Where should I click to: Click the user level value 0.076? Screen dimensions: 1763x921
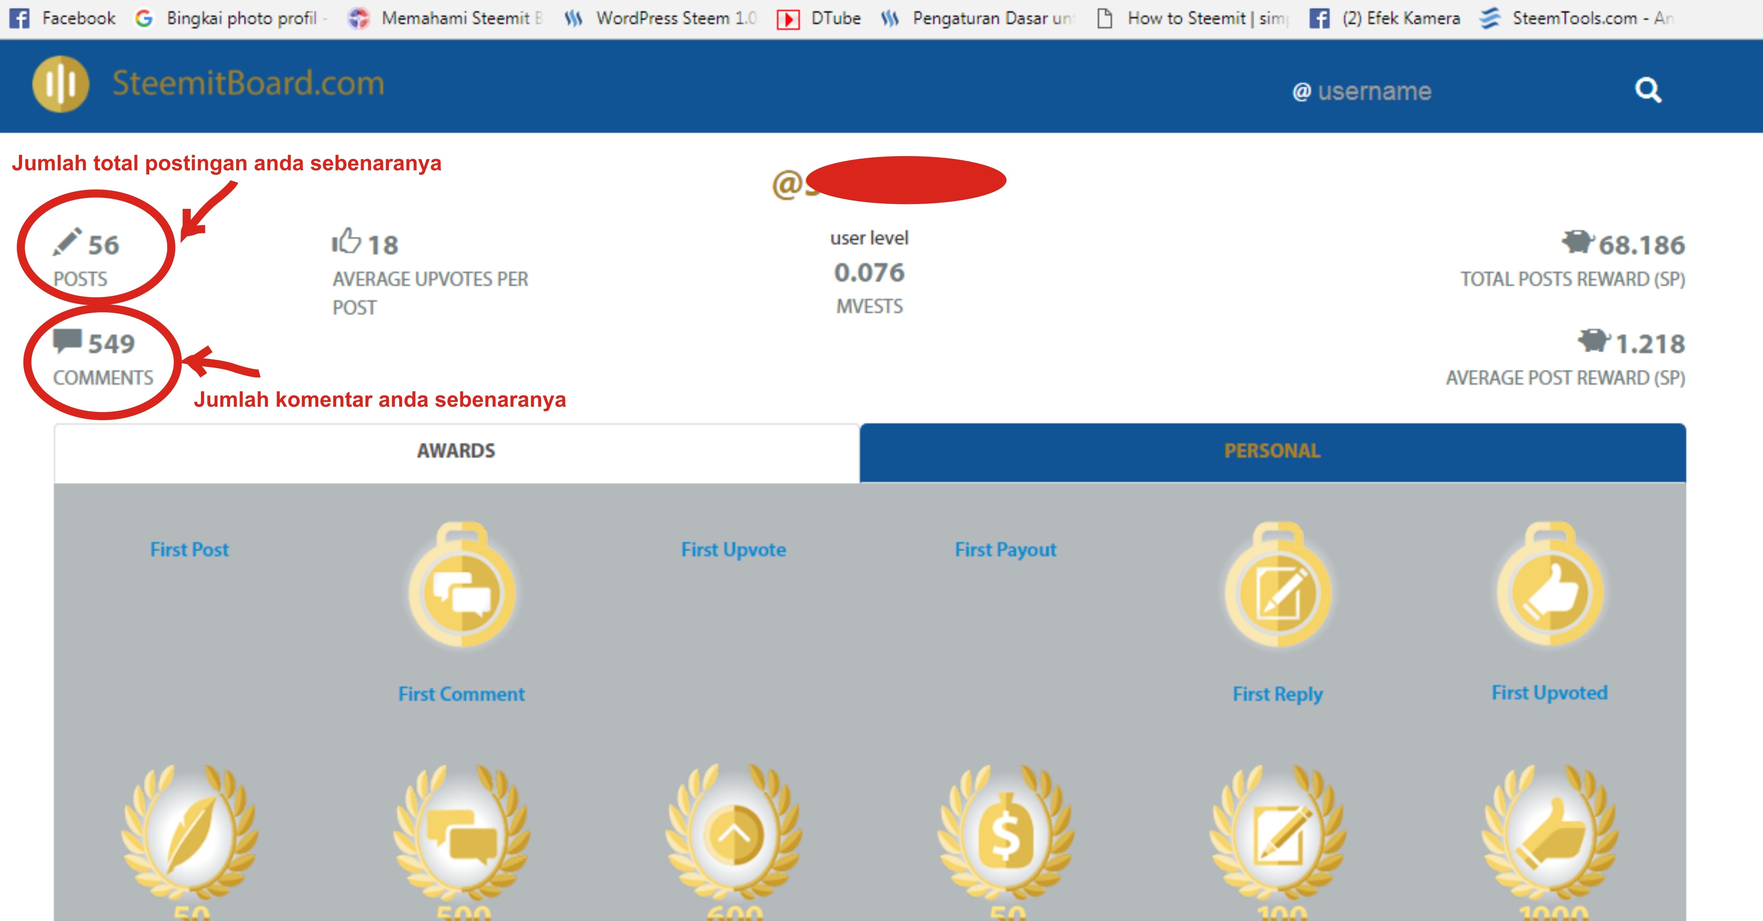tap(869, 272)
